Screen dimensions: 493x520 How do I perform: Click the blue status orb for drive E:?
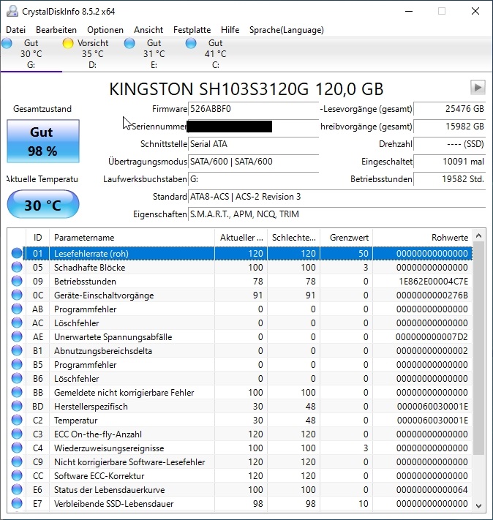coord(129,43)
